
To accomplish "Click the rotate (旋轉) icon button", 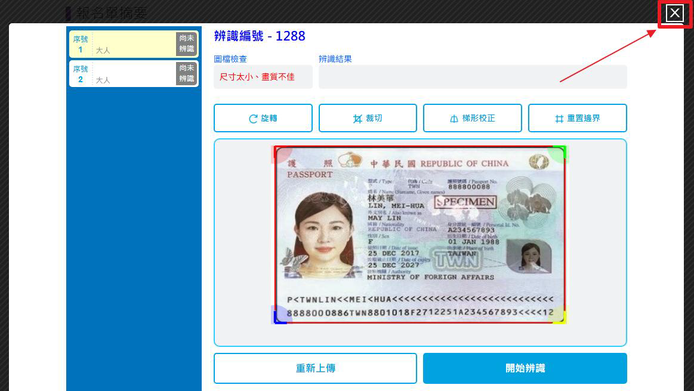I will coord(263,118).
